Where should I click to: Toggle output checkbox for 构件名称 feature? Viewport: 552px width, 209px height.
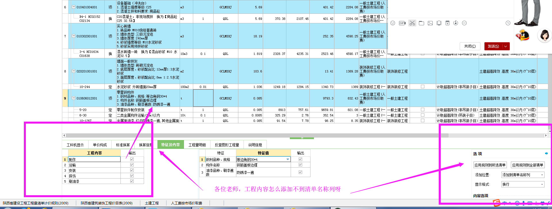pyautogui.click(x=300, y=165)
